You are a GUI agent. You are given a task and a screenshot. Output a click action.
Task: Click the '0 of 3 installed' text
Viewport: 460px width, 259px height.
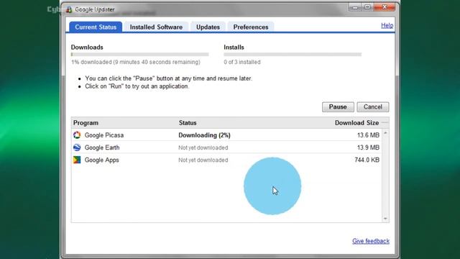click(x=242, y=62)
